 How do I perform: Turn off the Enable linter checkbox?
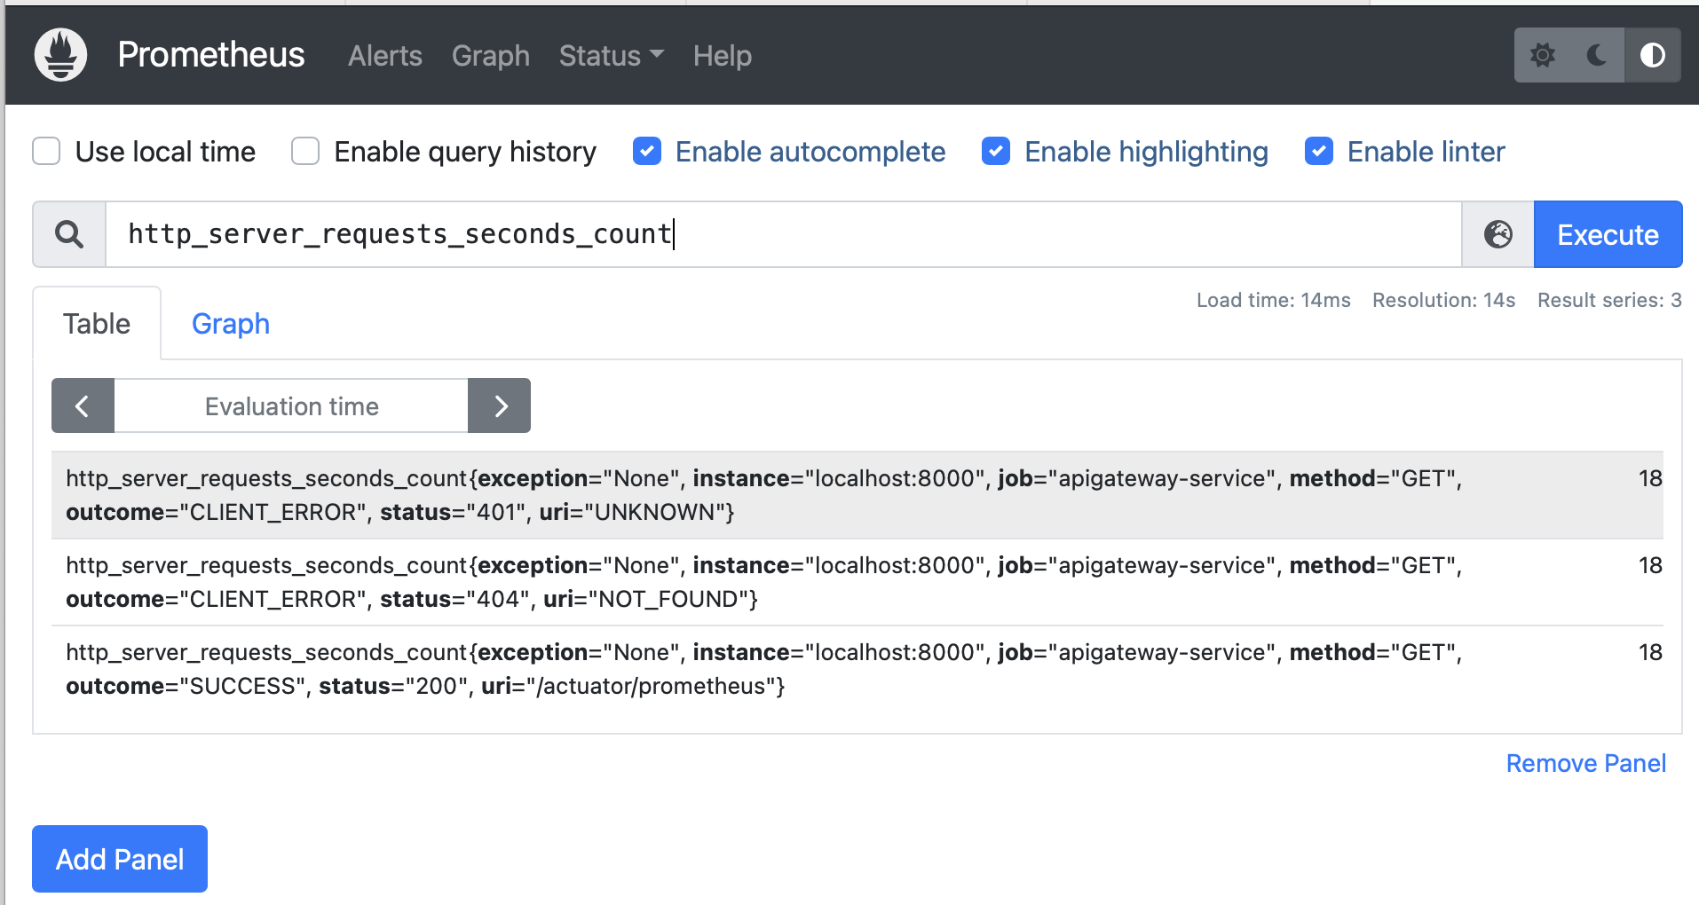tap(1319, 152)
